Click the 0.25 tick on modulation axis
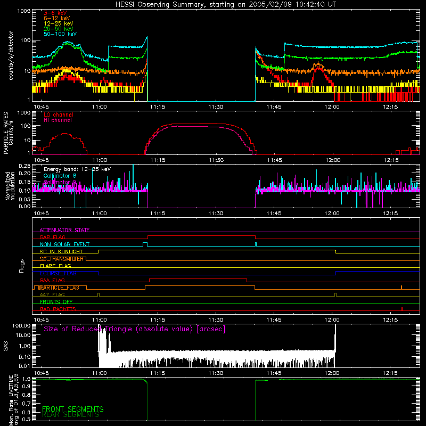 [24, 166]
